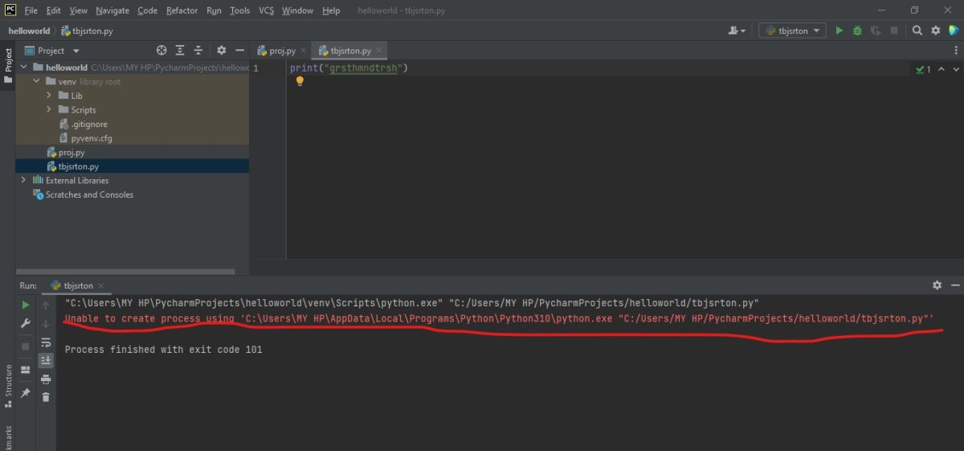Click 'Process finished with exit code 101' text

coord(163,350)
